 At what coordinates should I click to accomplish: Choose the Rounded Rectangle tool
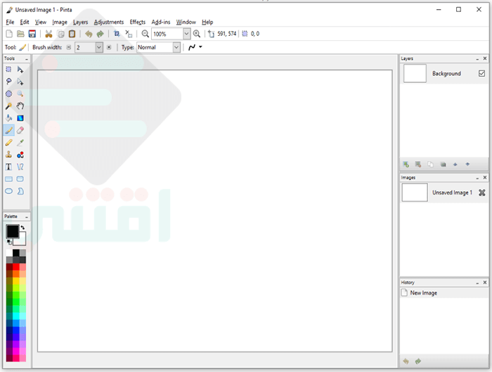coord(20,179)
